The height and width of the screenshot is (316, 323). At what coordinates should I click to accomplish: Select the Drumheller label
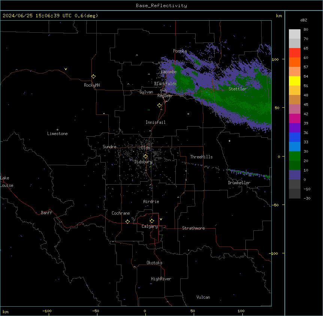coord(239,183)
